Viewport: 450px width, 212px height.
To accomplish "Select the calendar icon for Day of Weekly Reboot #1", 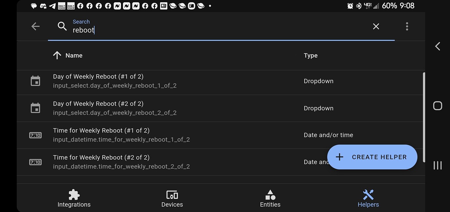I will coord(35,81).
